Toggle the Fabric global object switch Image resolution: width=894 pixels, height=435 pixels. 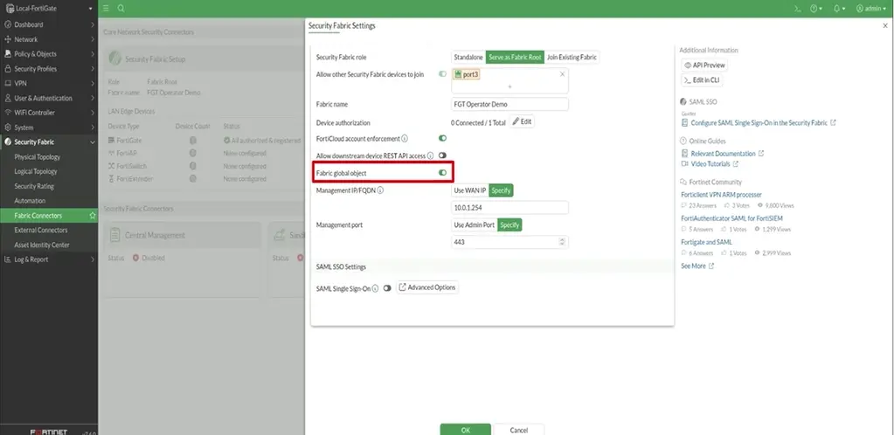pos(442,172)
